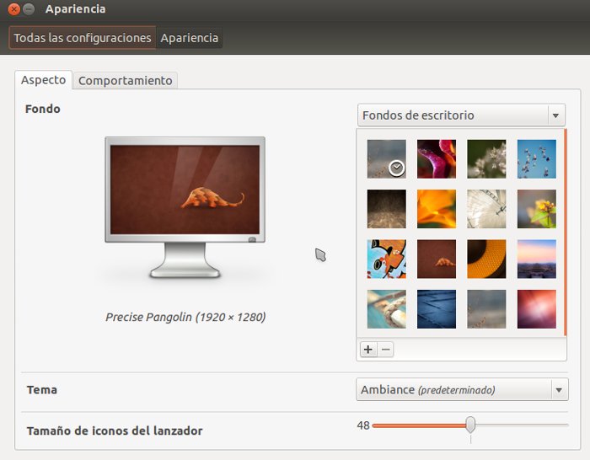Select the blue wood planks wallpaper thumbnail

pos(437,308)
